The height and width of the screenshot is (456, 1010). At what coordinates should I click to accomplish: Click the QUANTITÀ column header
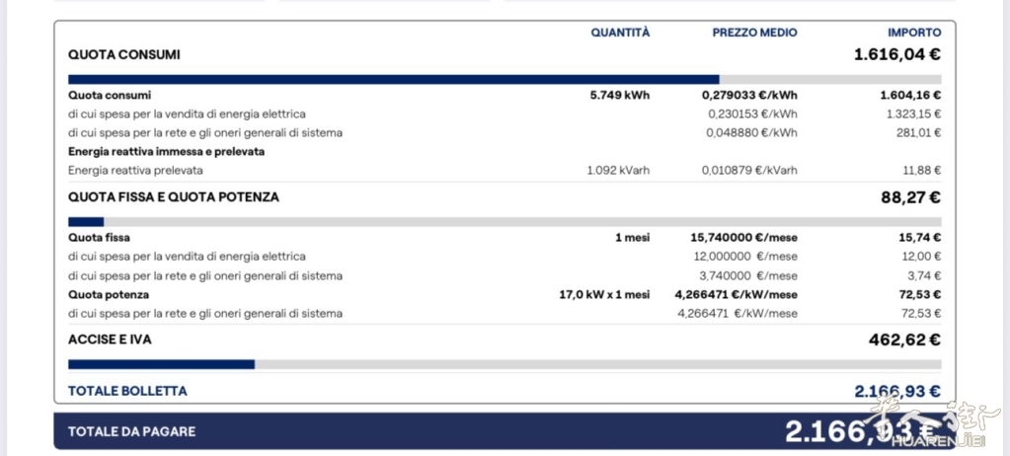click(x=620, y=33)
